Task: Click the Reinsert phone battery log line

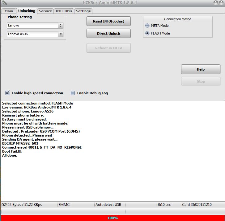Action: (x=23, y=115)
